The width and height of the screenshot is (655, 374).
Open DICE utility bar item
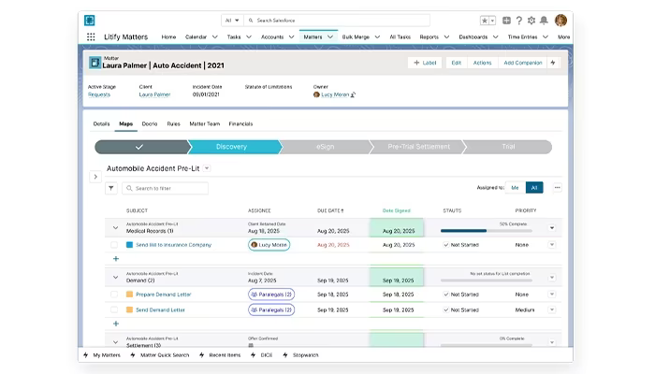pos(261,355)
